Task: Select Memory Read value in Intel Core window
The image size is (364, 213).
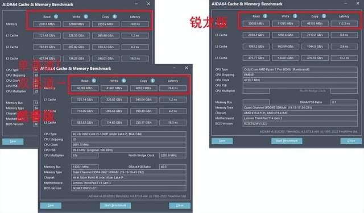Action: click(x=85, y=88)
